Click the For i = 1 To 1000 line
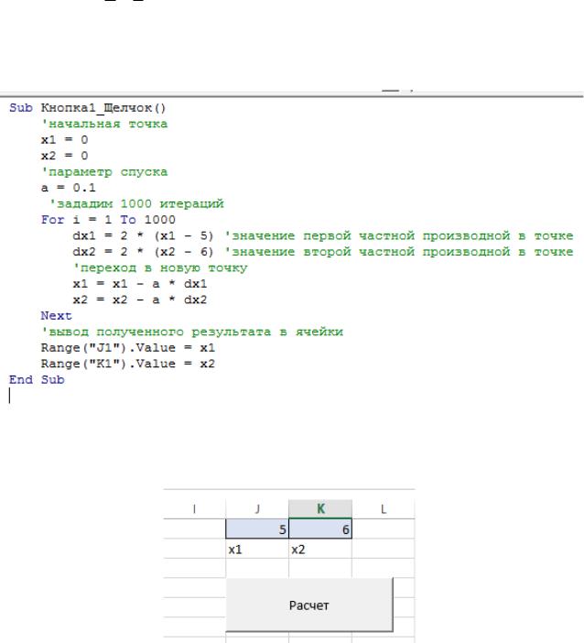 click(108, 220)
